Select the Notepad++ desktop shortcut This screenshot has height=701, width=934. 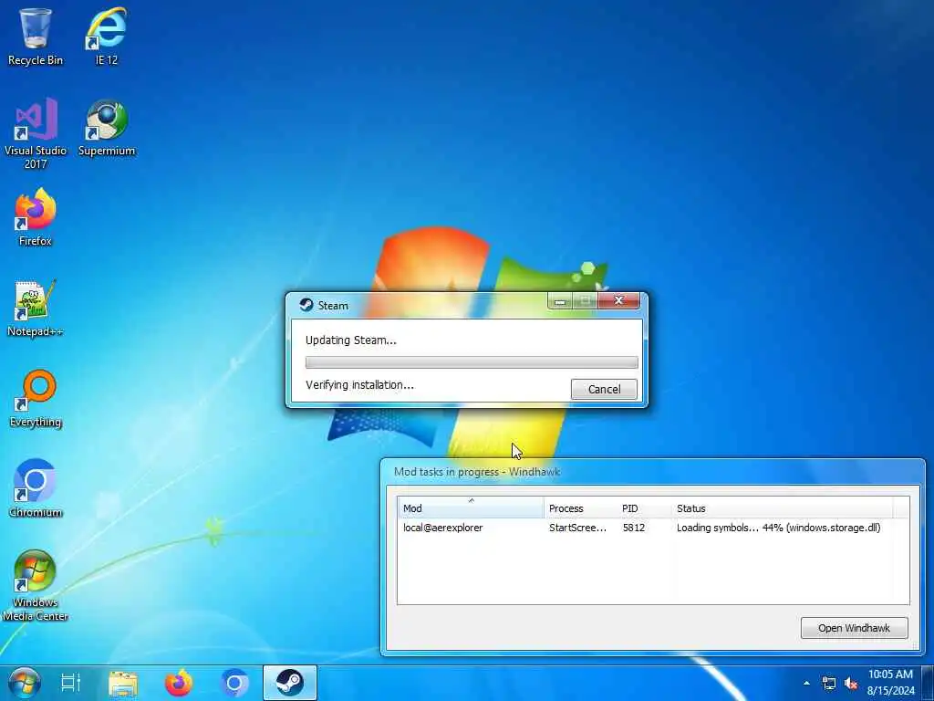(x=36, y=309)
